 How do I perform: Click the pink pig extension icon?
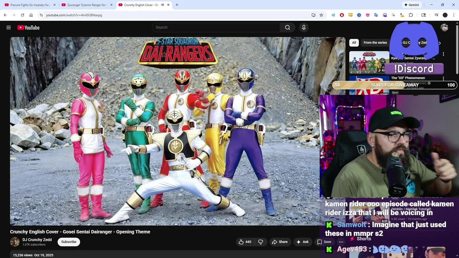[368, 15]
